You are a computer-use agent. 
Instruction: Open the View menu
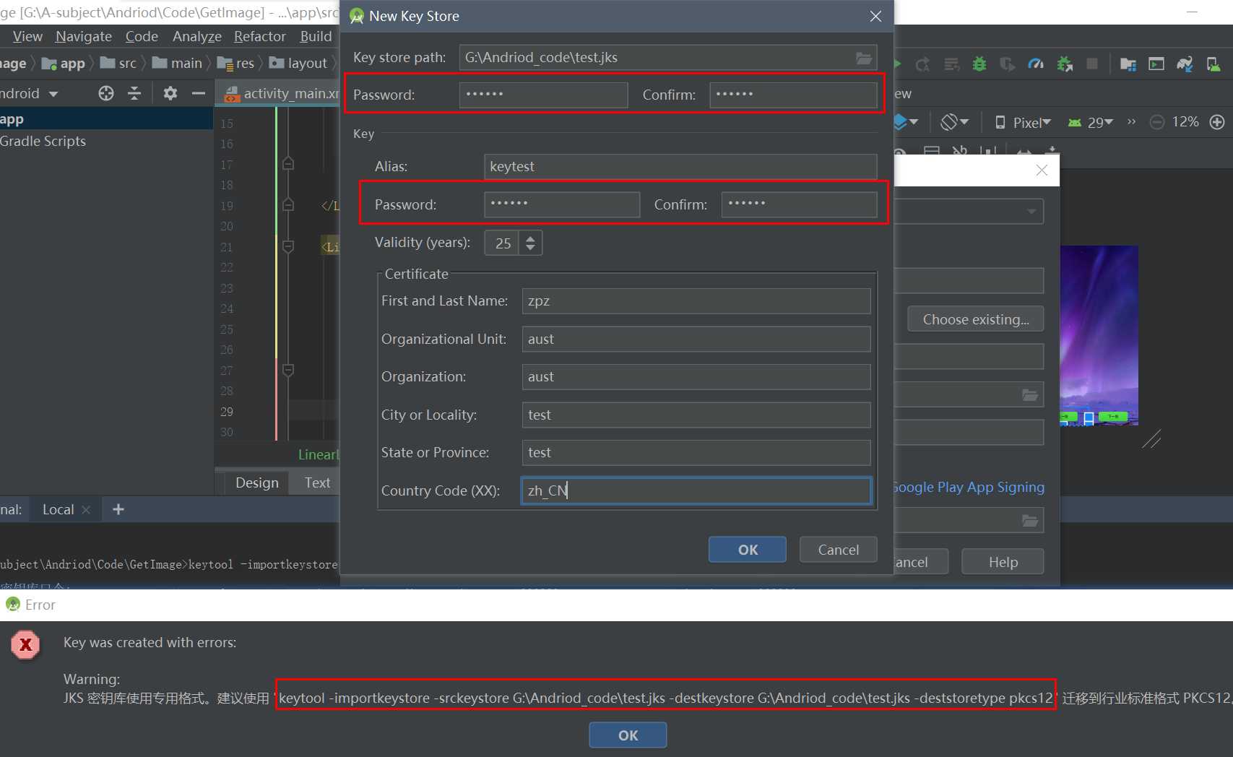pyautogui.click(x=27, y=36)
